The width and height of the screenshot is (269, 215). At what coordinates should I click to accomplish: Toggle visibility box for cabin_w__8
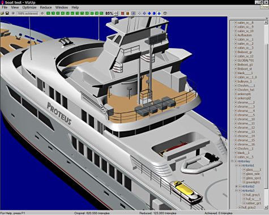click(x=236, y=23)
